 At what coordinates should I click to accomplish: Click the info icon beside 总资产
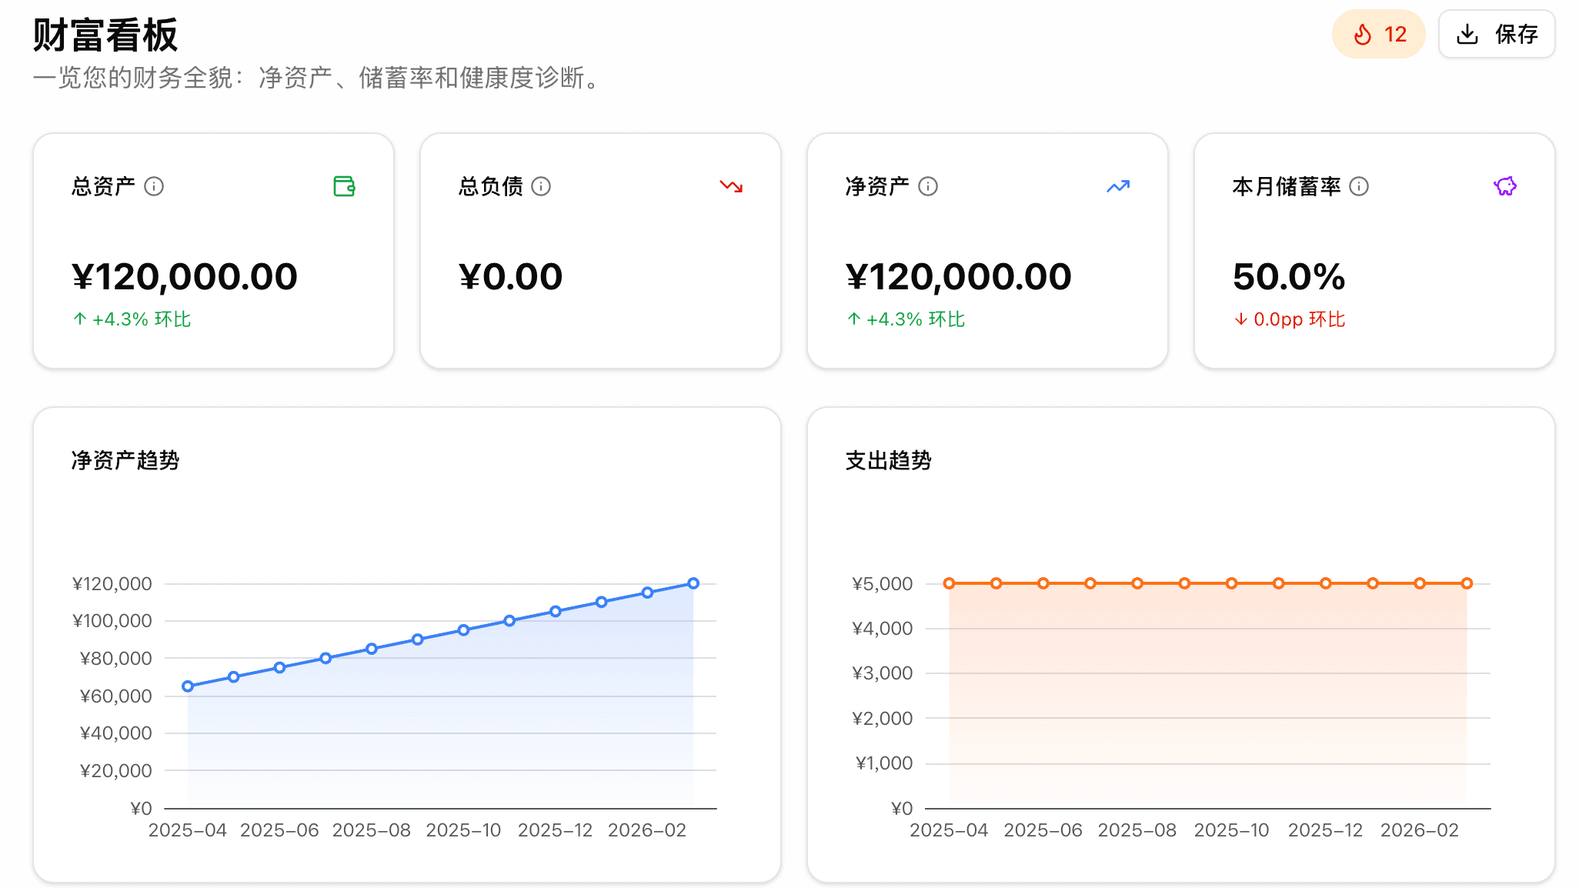click(x=154, y=186)
